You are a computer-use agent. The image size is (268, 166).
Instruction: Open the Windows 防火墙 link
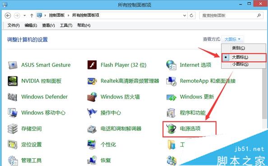click(x=120, y=97)
